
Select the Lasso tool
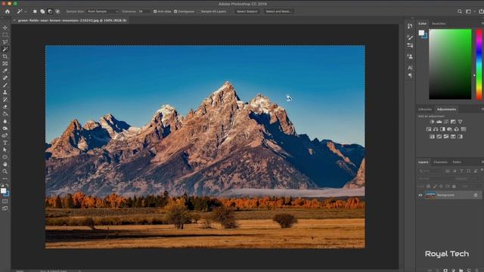[5, 42]
